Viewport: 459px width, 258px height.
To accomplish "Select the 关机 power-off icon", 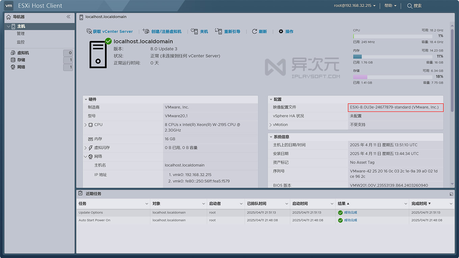I will click(194, 31).
